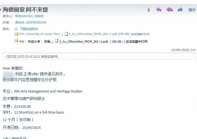
Task: Open recipient 陈宇(490191) contact
Action: click(24, 16)
